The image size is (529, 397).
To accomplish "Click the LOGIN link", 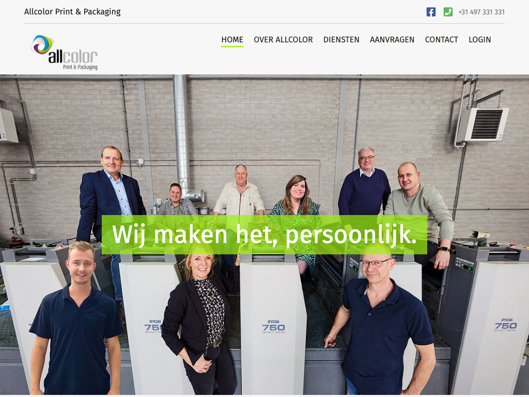I will pyautogui.click(x=480, y=39).
